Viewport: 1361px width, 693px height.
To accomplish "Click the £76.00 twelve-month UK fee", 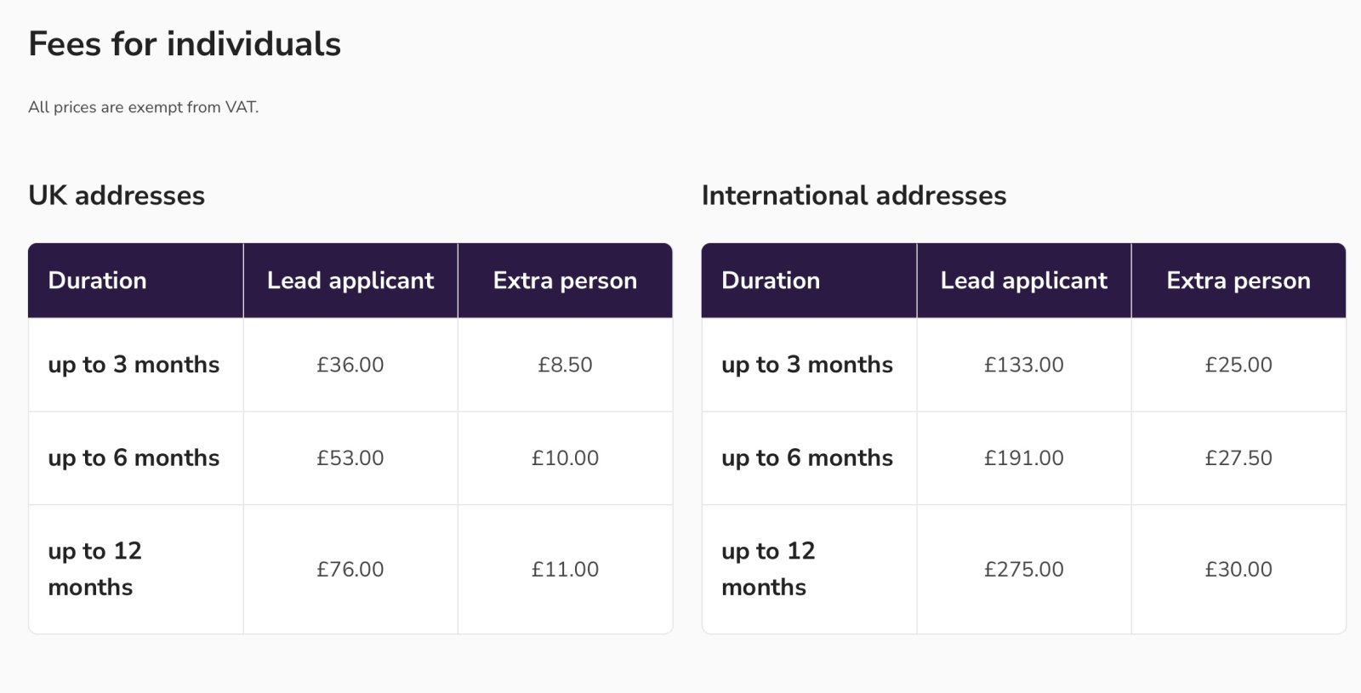I will (x=350, y=570).
